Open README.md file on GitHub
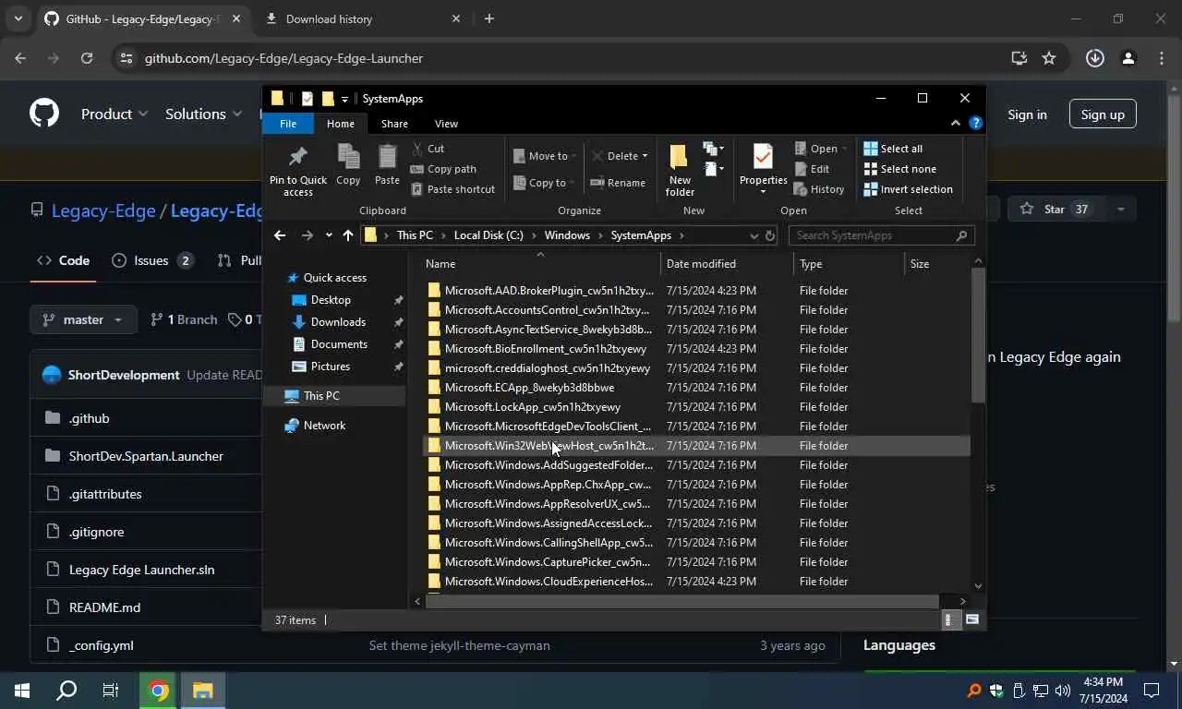1182x709 pixels. point(104,607)
